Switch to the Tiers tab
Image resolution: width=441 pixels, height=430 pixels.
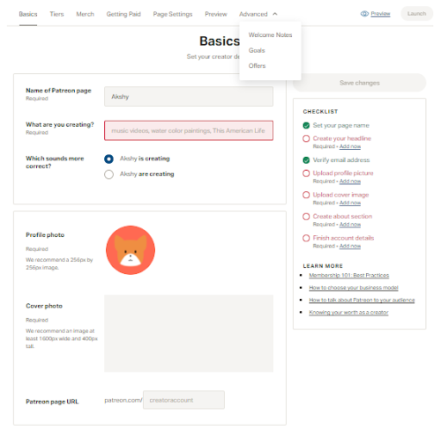[x=57, y=14]
